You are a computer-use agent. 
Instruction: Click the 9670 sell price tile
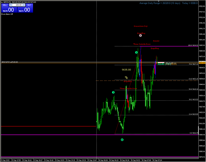9,10
